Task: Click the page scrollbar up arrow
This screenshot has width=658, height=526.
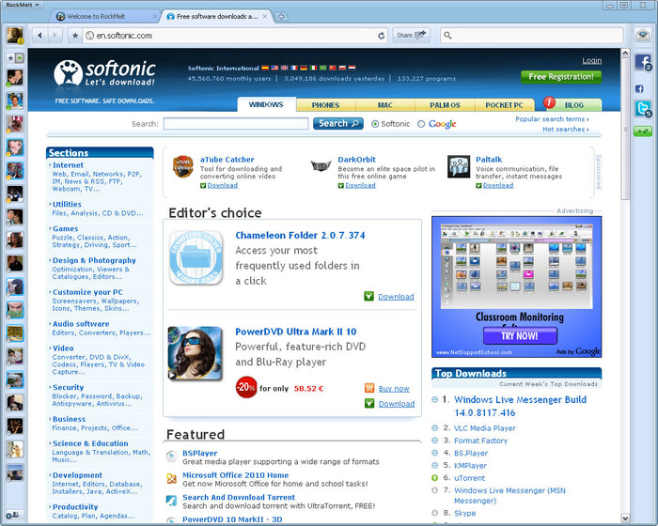Action: coord(625,54)
